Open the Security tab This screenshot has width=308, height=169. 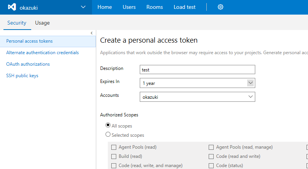17,23
